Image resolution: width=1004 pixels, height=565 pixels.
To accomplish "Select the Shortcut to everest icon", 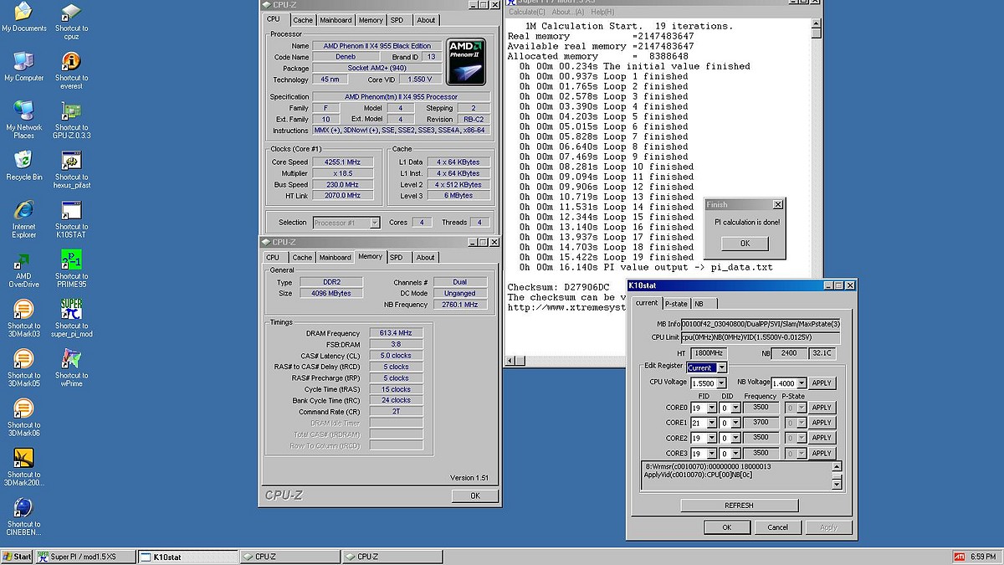I will (71, 62).
